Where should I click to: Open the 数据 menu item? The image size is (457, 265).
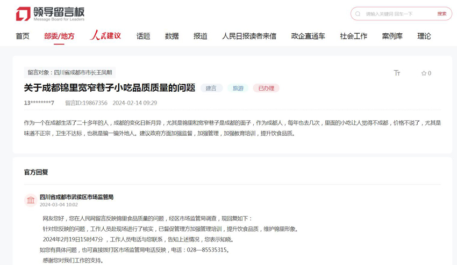coord(172,36)
